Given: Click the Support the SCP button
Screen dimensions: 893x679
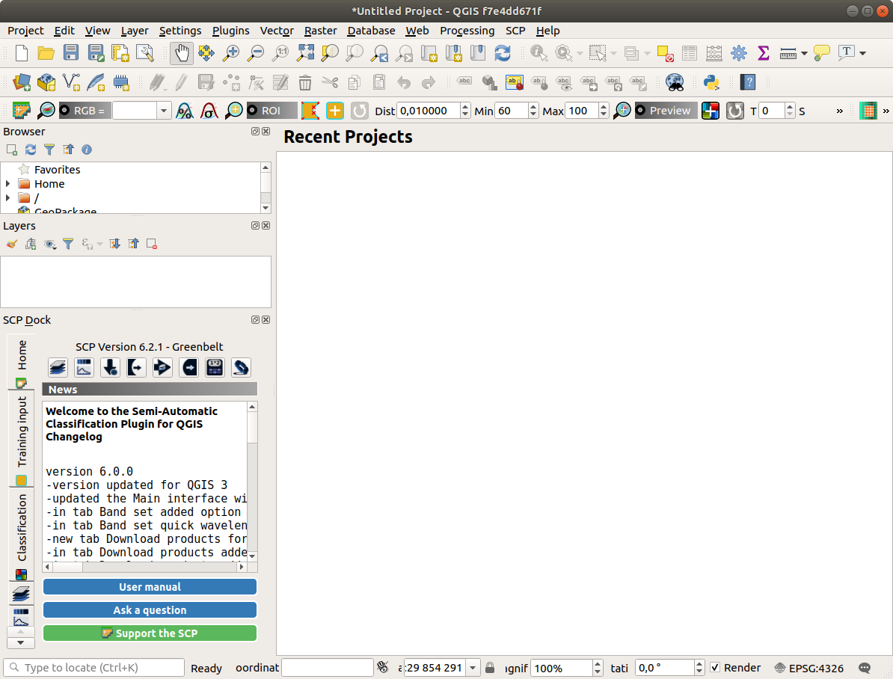Looking at the screenshot, I should 150,633.
